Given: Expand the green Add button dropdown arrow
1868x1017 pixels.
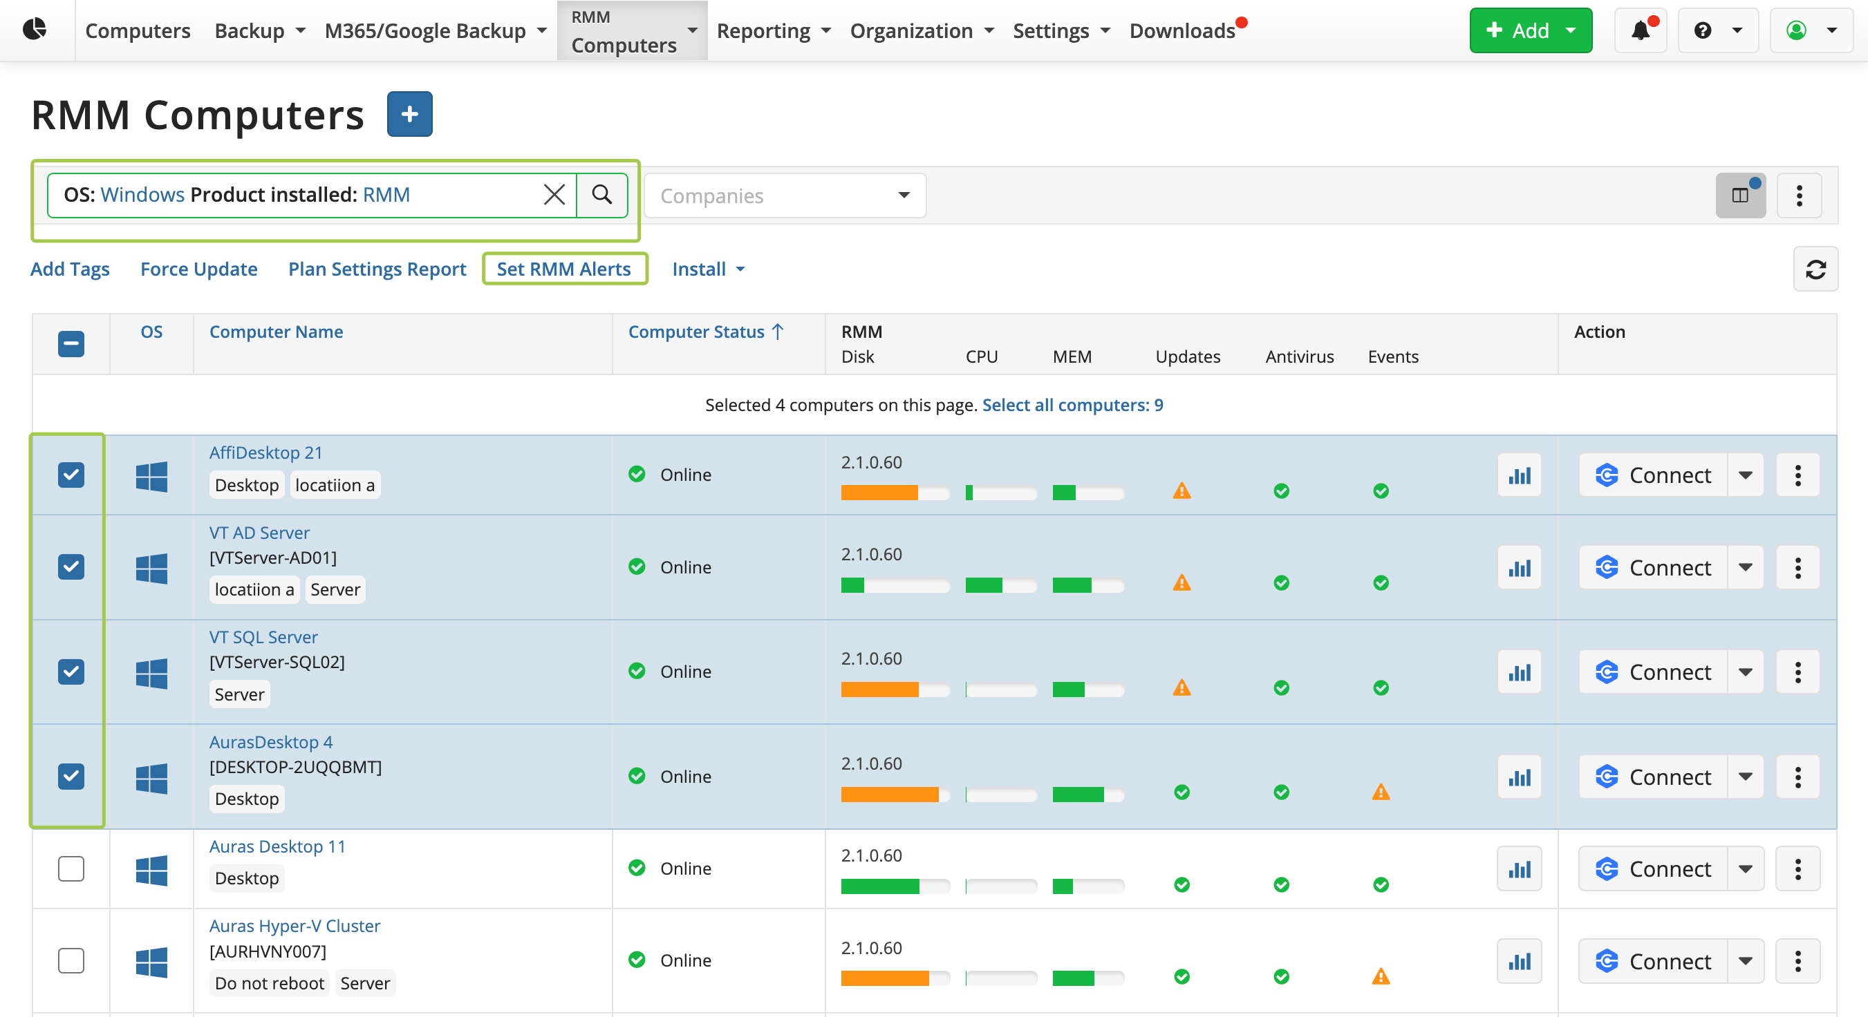Looking at the screenshot, I should (x=1571, y=30).
